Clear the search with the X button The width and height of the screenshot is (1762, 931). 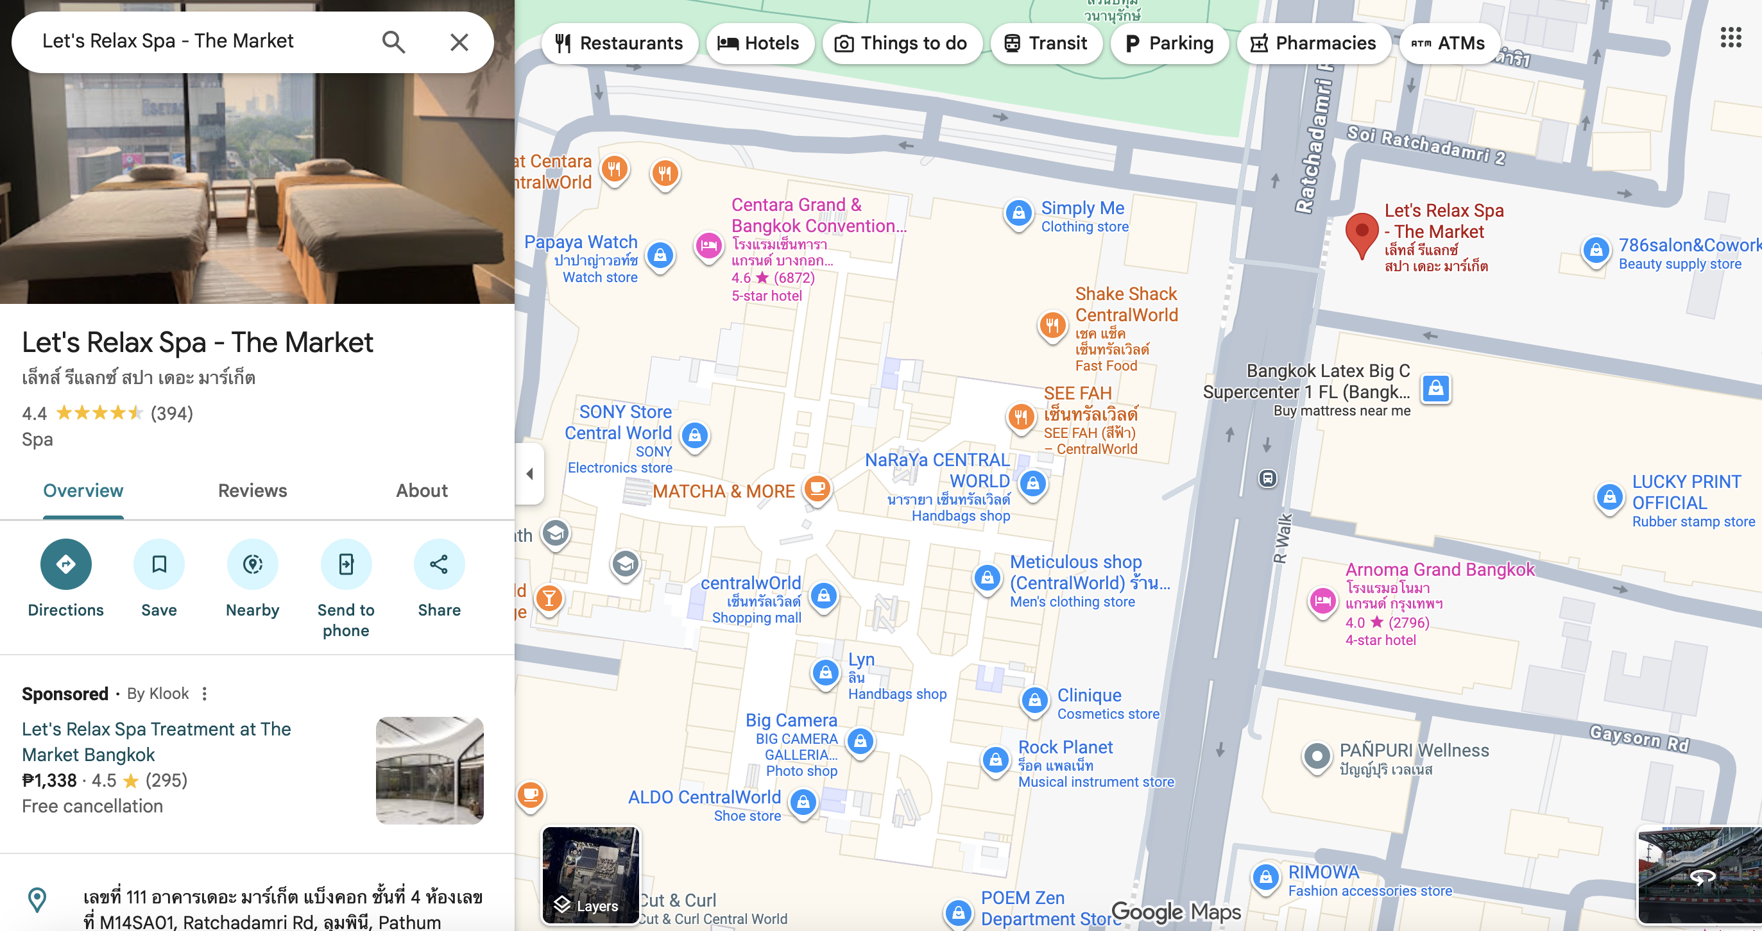459,42
